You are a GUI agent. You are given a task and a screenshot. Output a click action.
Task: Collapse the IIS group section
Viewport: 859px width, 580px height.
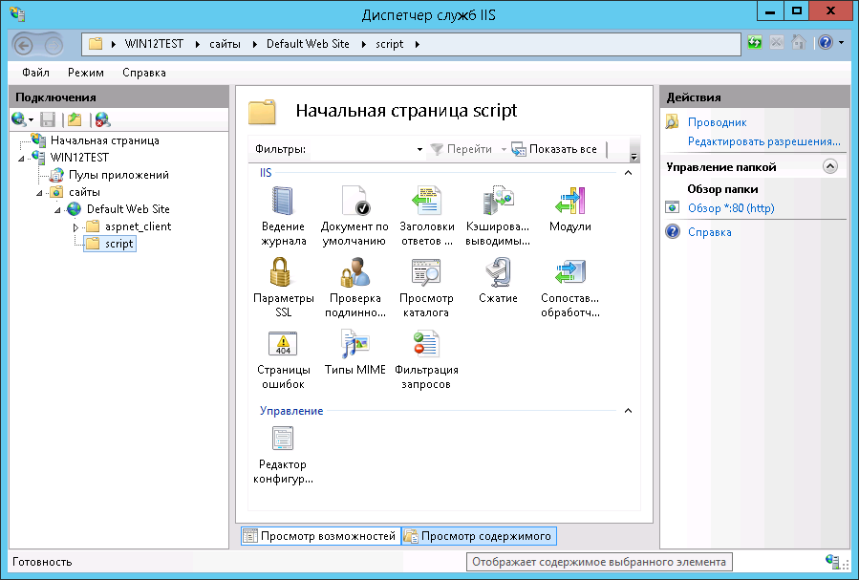pyautogui.click(x=628, y=173)
